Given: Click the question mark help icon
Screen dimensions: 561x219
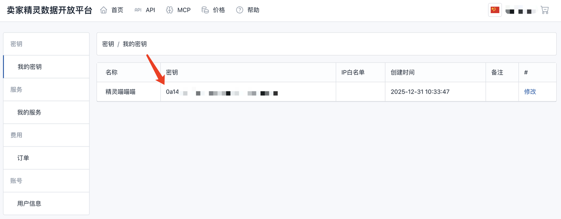Looking at the screenshot, I should 239,10.
